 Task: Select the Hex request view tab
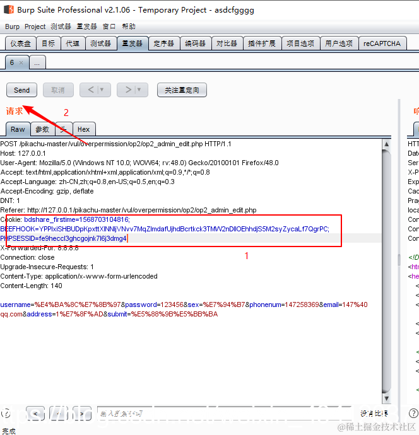(x=83, y=129)
